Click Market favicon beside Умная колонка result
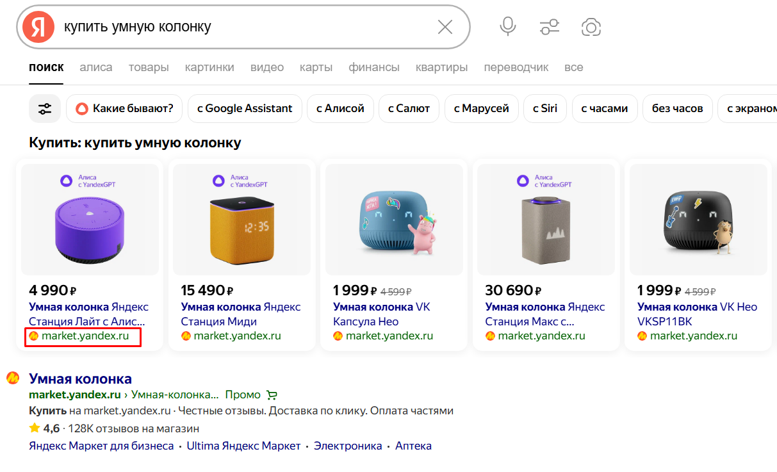777x472 pixels. tap(13, 378)
